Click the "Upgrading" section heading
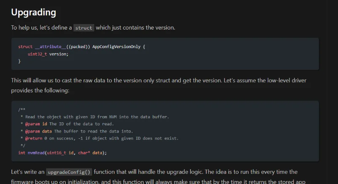 point(33,12)
